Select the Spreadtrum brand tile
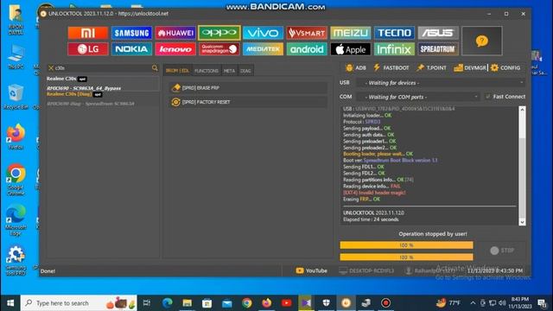This screenshot has width=553, height=311. (x=438, y=49)
